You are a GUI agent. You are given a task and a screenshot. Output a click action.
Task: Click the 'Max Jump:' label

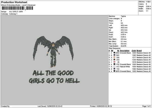[113, 44]
